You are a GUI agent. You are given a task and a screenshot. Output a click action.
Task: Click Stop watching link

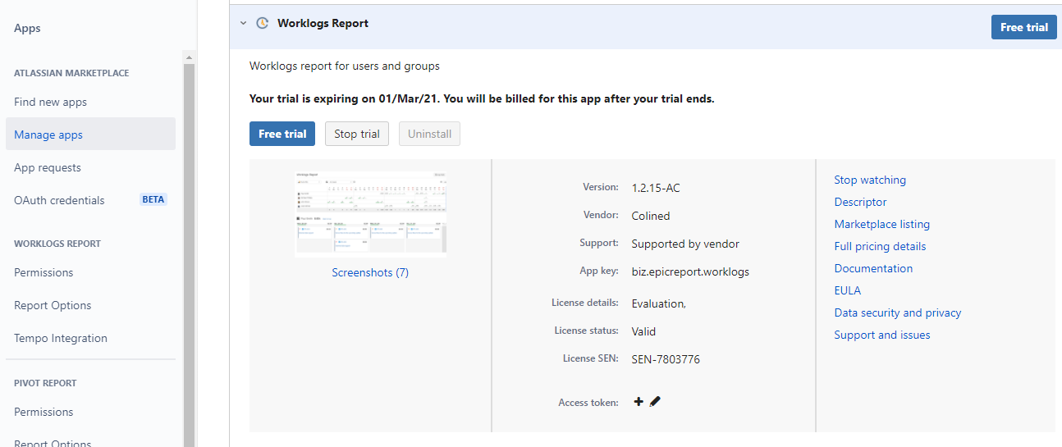870,180
